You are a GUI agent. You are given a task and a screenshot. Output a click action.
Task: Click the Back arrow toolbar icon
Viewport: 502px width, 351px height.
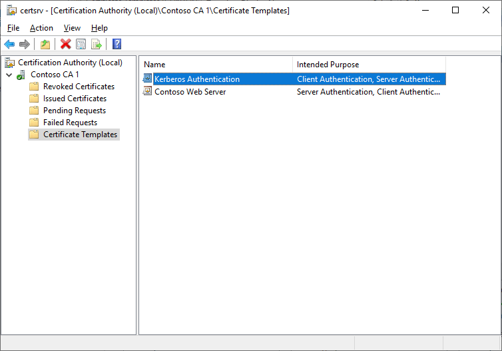point(9,44)
